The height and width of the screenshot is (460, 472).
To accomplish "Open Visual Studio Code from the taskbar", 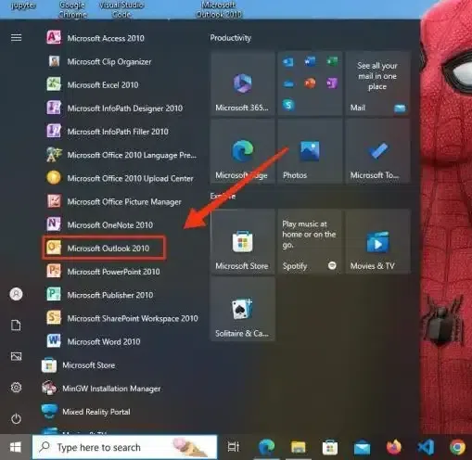I will pyautogui.click(x=426, y=447).
